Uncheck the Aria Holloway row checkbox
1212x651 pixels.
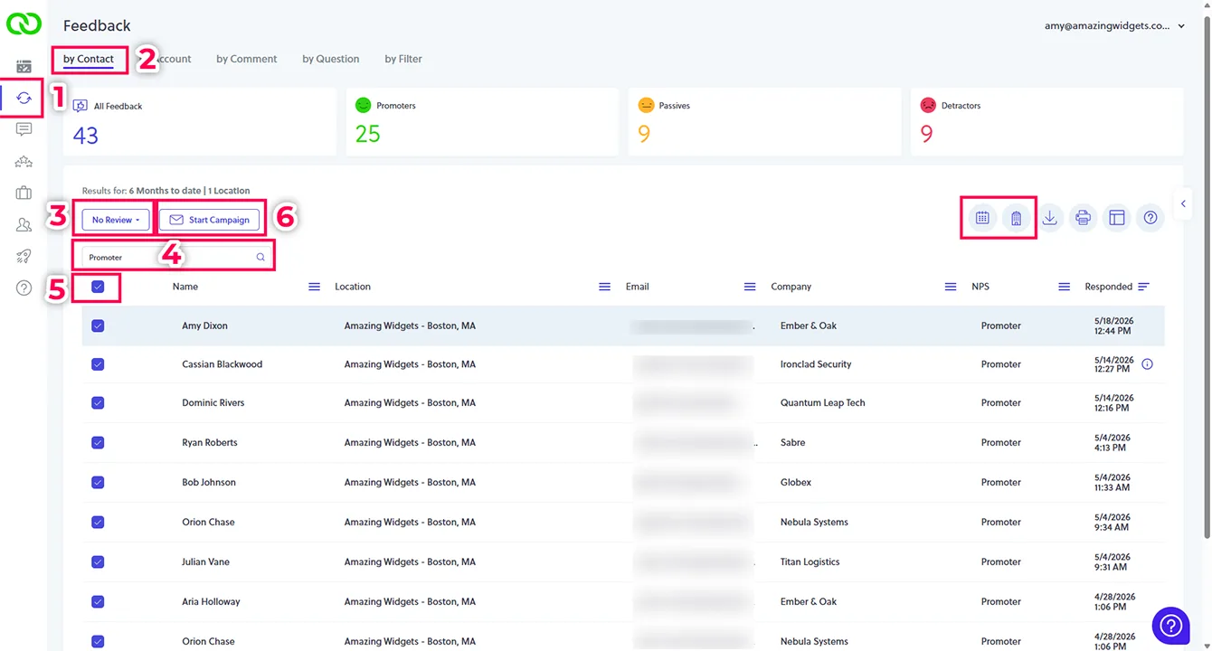point(98,602)
